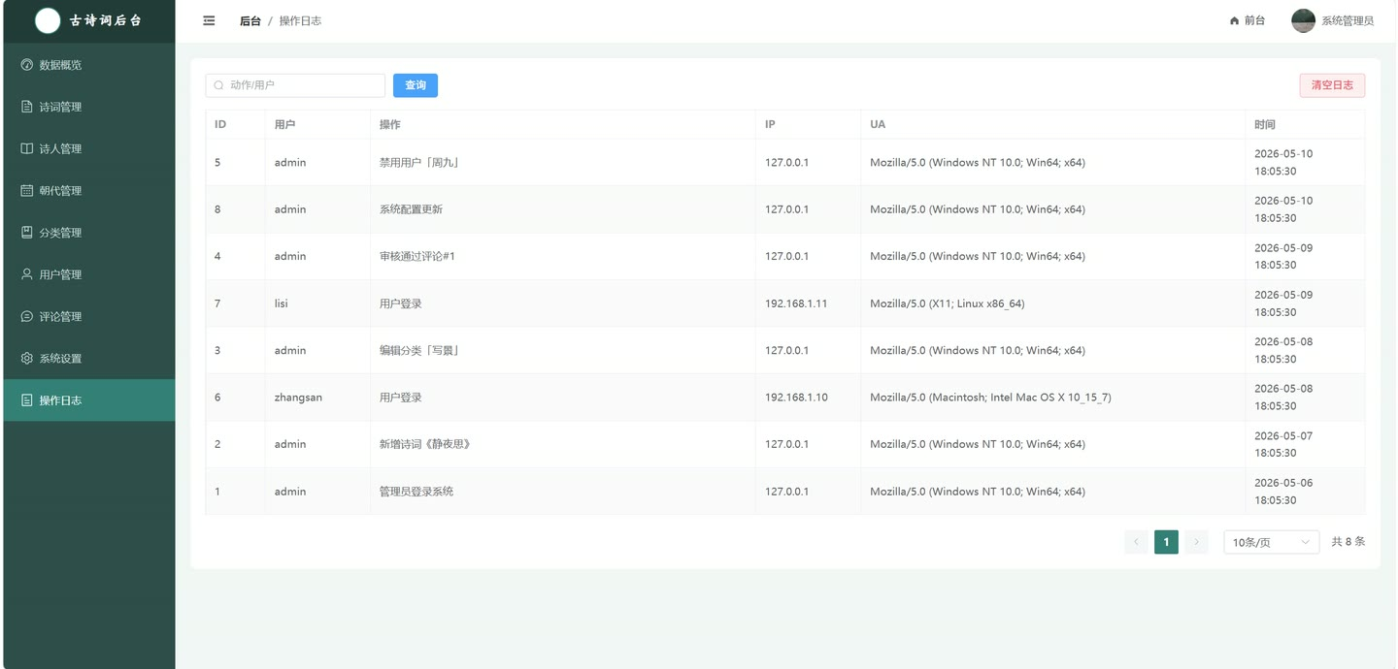Open 数据概览 menu item

(89, 65)
